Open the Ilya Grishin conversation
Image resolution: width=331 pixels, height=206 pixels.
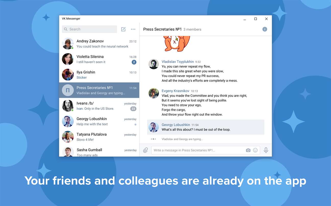[x=99, y=75]
